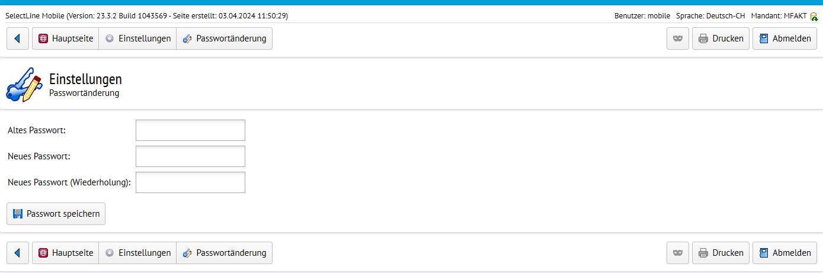Click the bottom back arrow button
823x273 pixels.
coord(18,253)
